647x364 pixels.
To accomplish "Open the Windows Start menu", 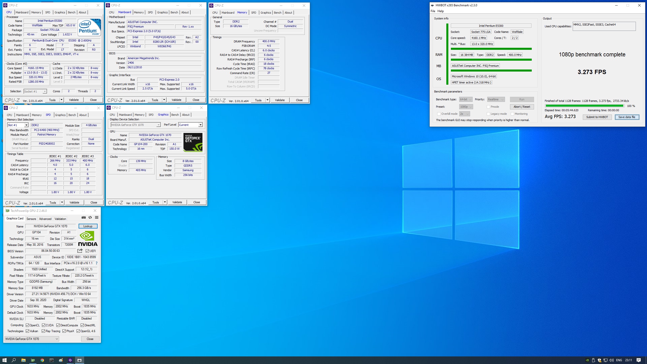I will [x=5, y=360].
